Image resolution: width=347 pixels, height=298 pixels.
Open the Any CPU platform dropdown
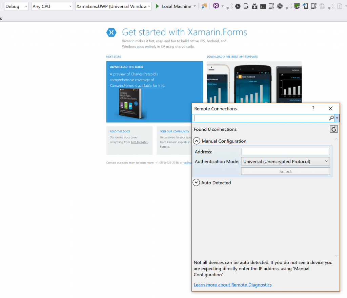pos(52,6)
